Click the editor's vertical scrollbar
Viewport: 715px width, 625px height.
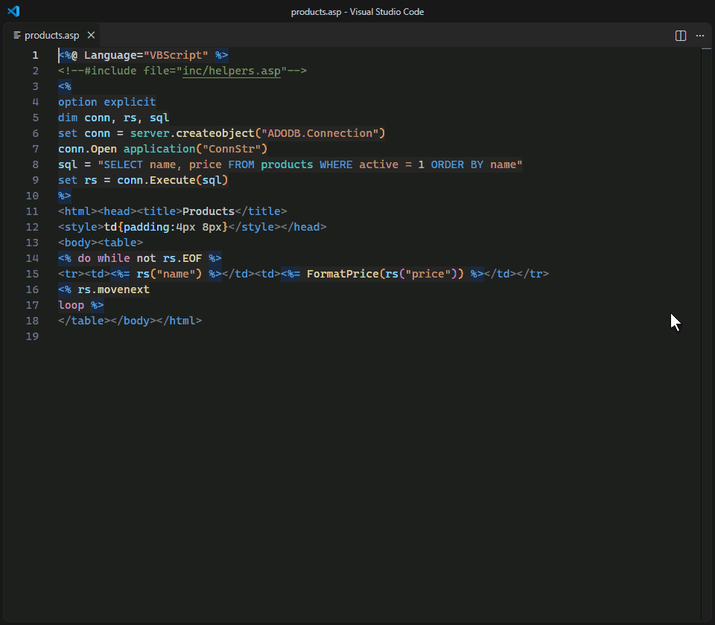coord(706,335)
